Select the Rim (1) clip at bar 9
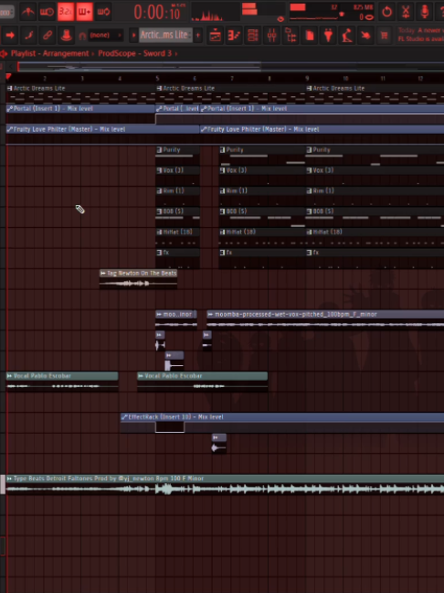This screenshot has width=444, height=593. (375, 197)
